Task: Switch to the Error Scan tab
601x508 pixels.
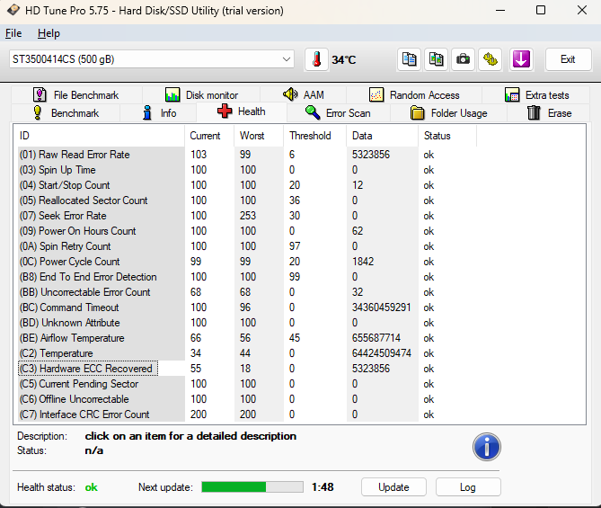Action: (339, 113)
